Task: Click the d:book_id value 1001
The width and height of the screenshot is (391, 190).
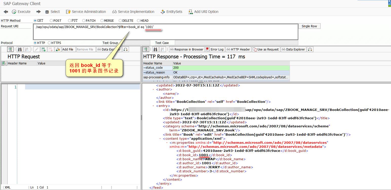Action: click(203, 155)
